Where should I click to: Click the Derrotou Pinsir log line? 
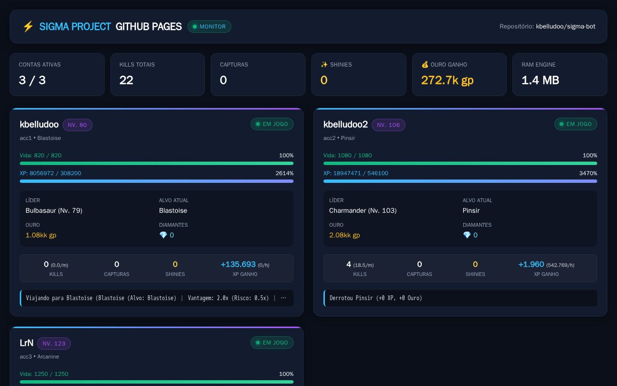[x=460, y=298]
